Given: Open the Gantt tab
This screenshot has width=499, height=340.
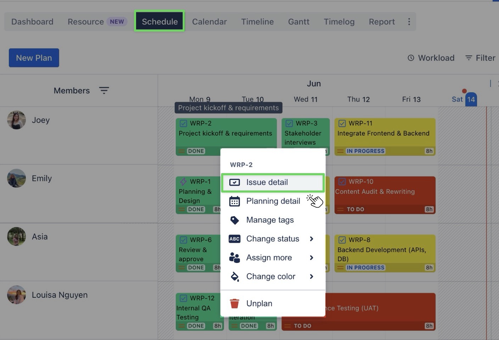Looking at the screenshot, I should (298, 22).
